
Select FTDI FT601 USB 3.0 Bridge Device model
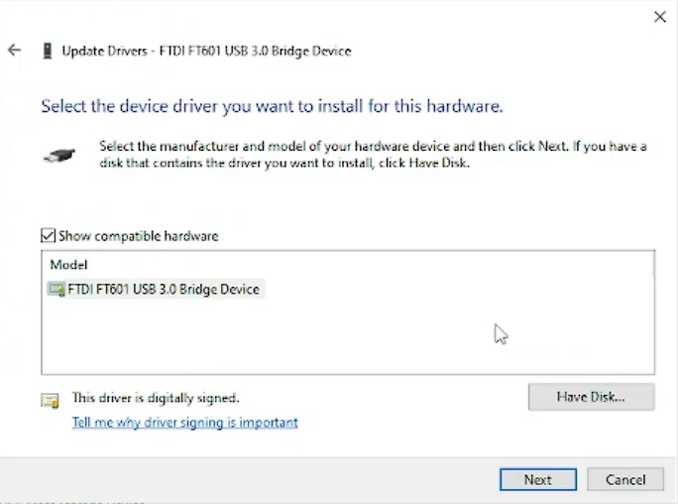coord(164,290)
